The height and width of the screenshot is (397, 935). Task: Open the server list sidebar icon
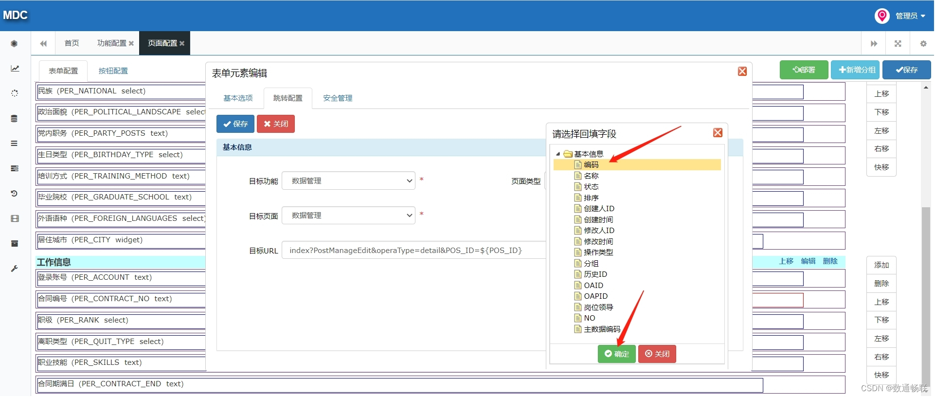pyautogui.click(x=15, y=168)
